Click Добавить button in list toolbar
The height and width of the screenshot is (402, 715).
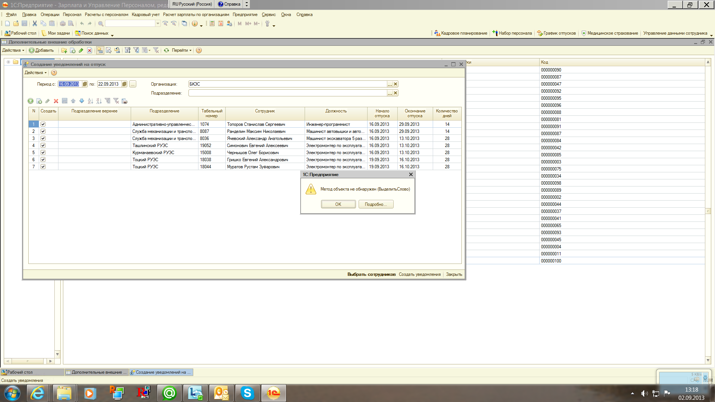(x=41, y=50)
